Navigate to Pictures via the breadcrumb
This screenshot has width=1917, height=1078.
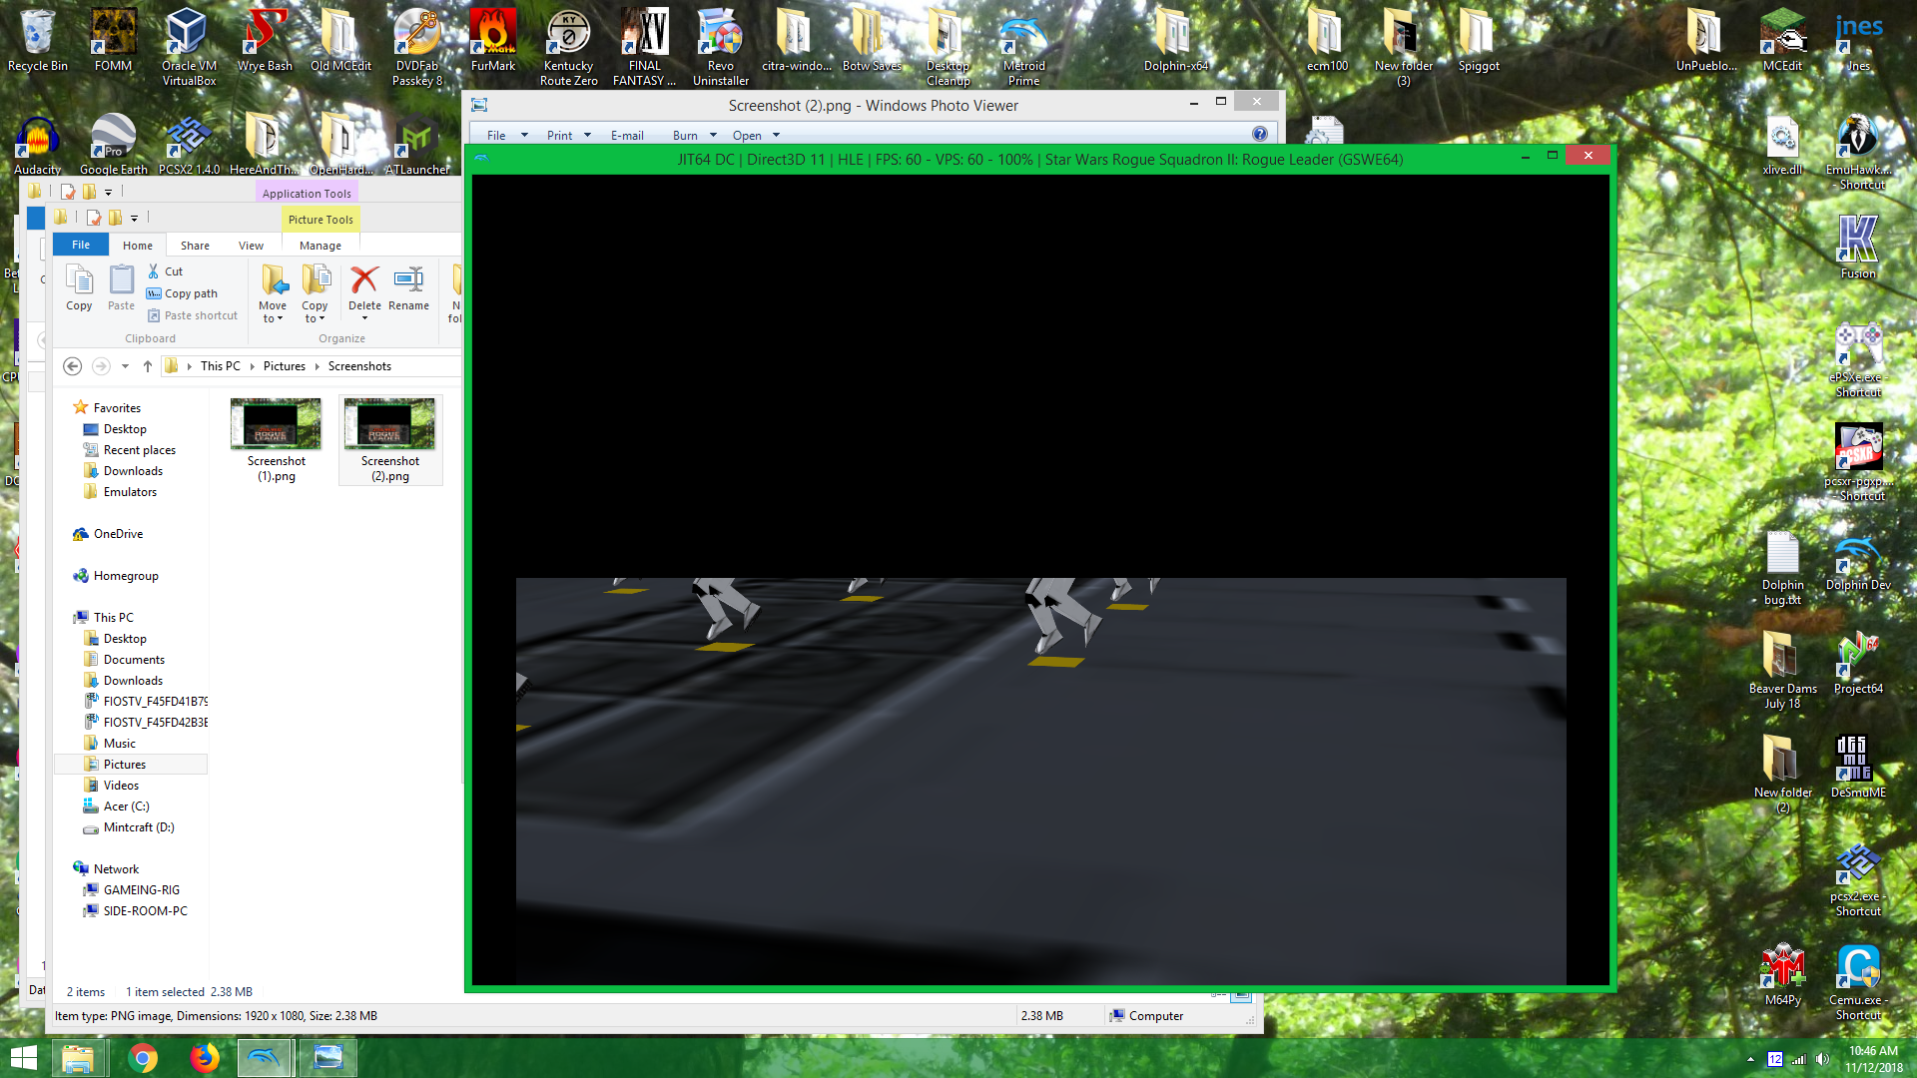[285, 365]
